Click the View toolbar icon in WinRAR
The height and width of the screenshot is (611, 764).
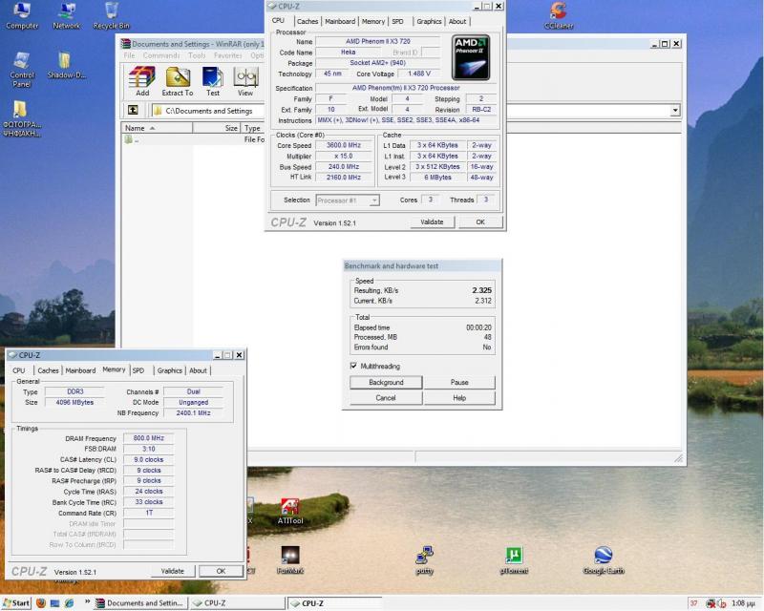(x=245, y=80)
